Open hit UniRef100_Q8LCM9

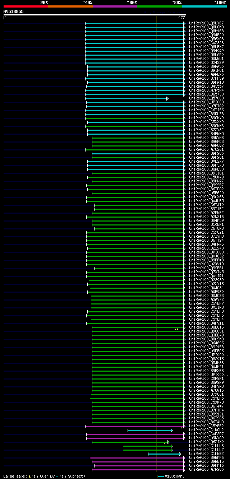pos(206,27)
